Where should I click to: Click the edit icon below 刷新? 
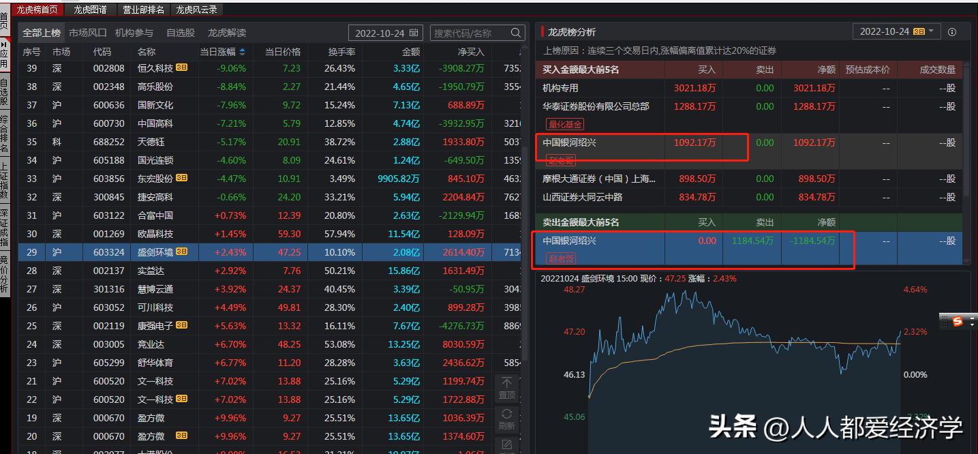tap(507, 443)
